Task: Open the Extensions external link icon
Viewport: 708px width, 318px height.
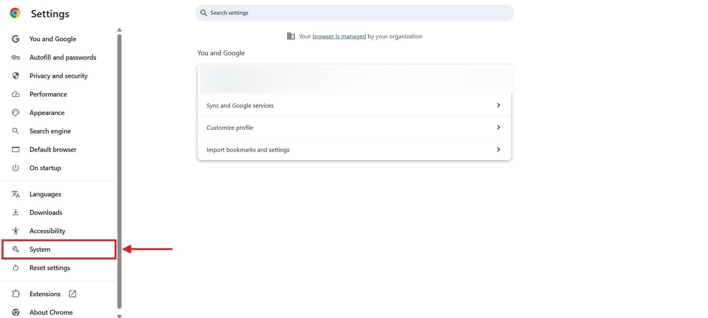Action: (x=72, y=294)
